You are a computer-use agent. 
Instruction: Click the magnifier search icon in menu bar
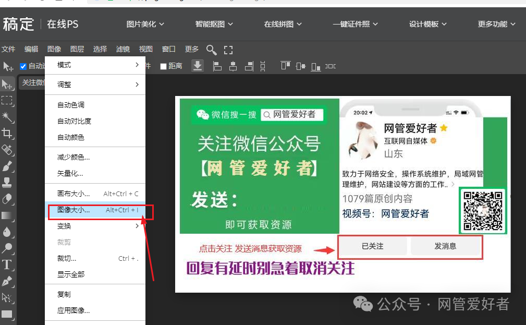tap(211, 50)
